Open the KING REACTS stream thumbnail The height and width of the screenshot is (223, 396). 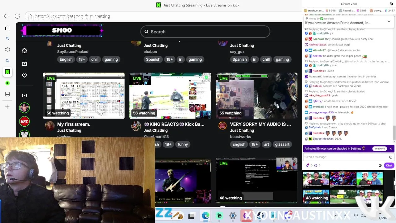tap(170, 96)
